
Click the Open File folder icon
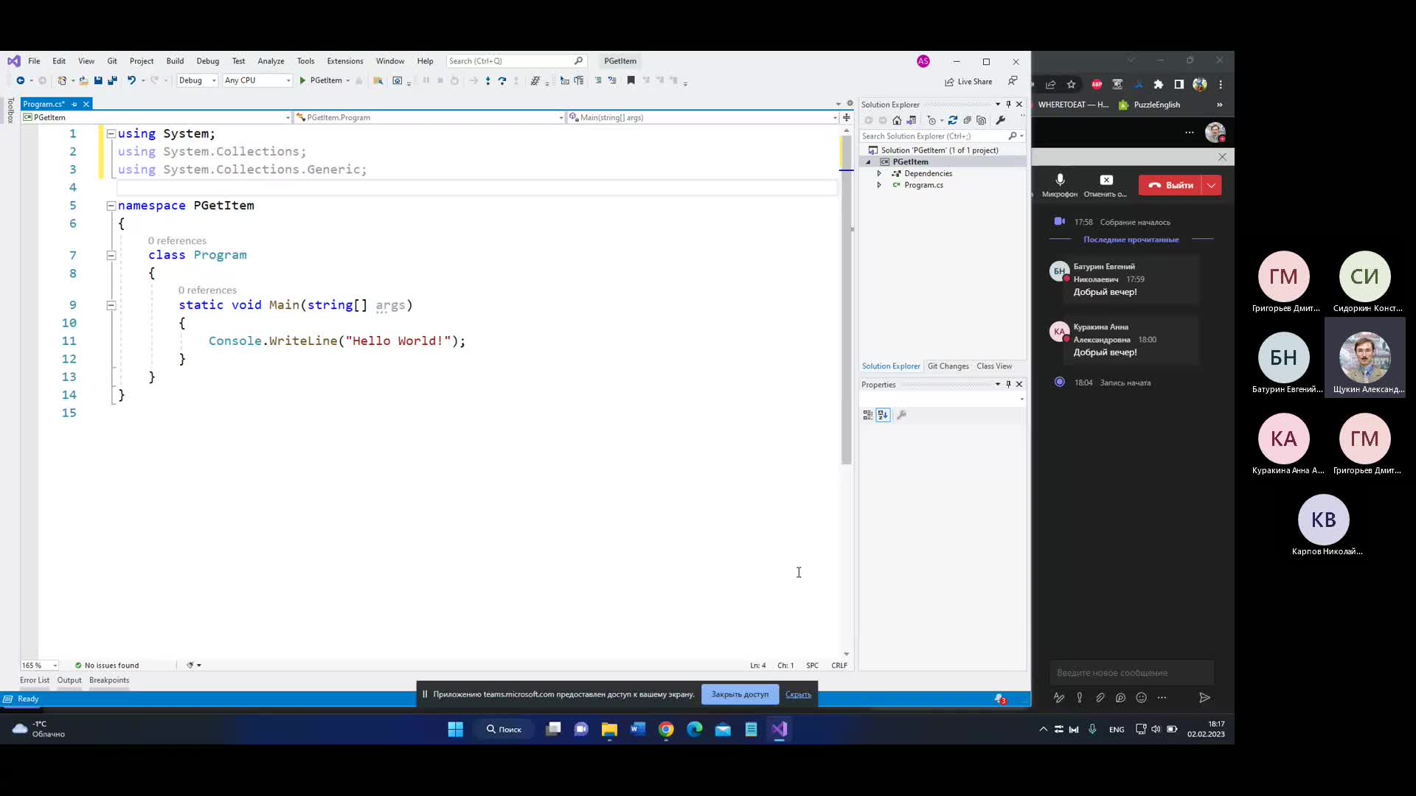(x=83, y=80)
